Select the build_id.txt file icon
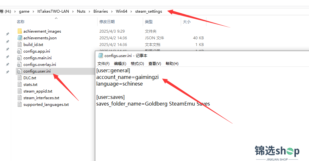 tap(20, 44)
